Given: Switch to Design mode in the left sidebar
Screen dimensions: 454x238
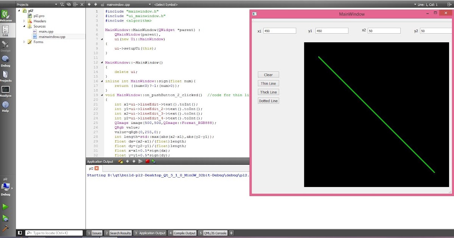Looking at the screenshot, I should (5, 46).
